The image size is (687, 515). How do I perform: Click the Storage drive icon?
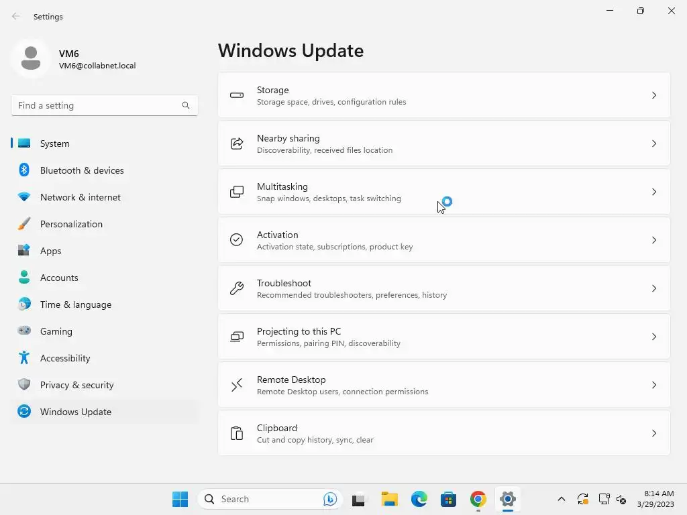coord(237,95)
